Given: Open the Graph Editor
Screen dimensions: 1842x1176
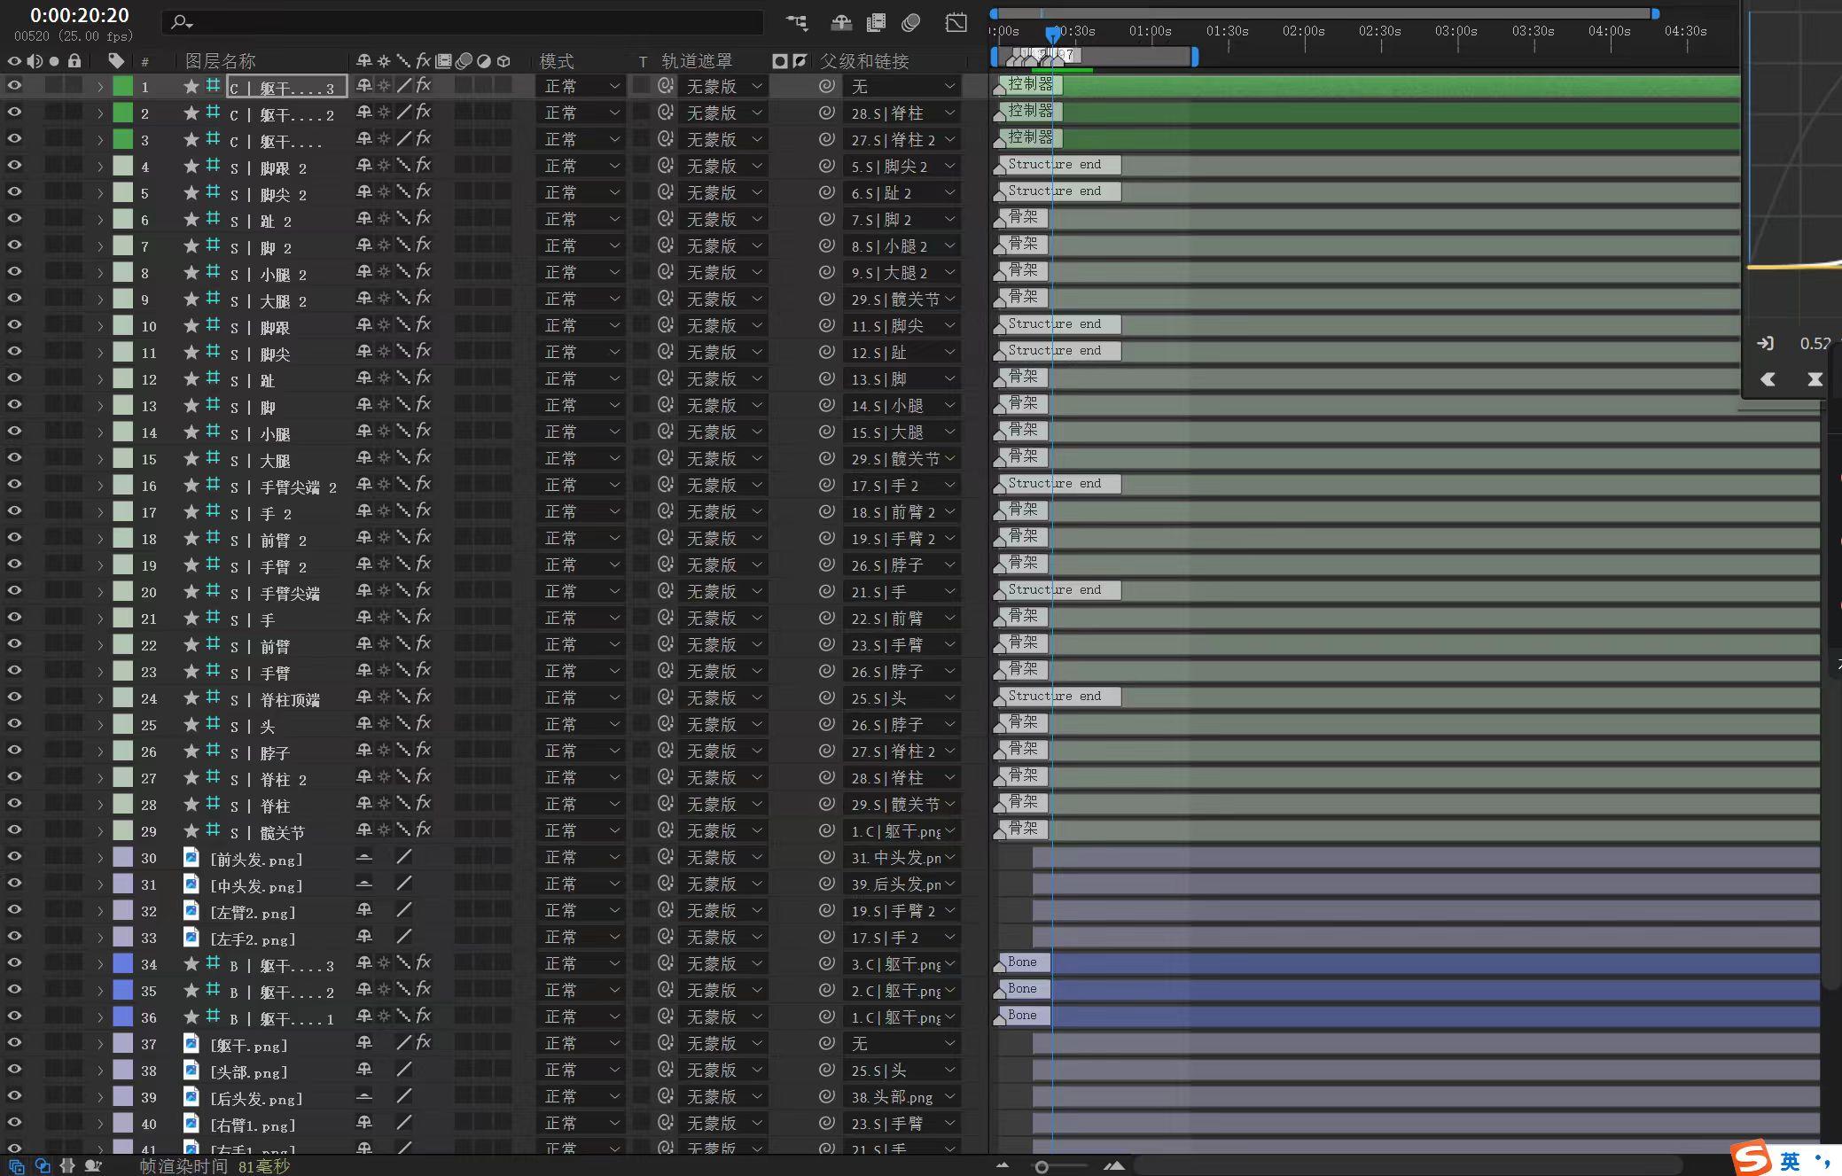Looking at the screenshot, I should coord(956,23).
